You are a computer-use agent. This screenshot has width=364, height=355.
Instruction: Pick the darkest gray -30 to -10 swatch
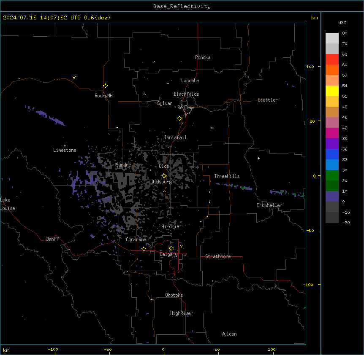tap(332, 218)
